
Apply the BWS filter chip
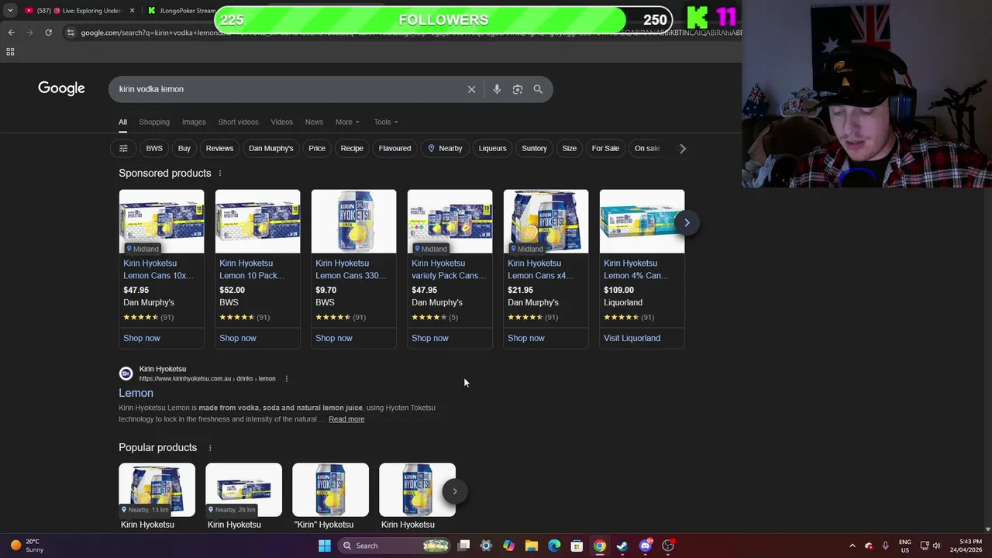(x=154, y=148)
